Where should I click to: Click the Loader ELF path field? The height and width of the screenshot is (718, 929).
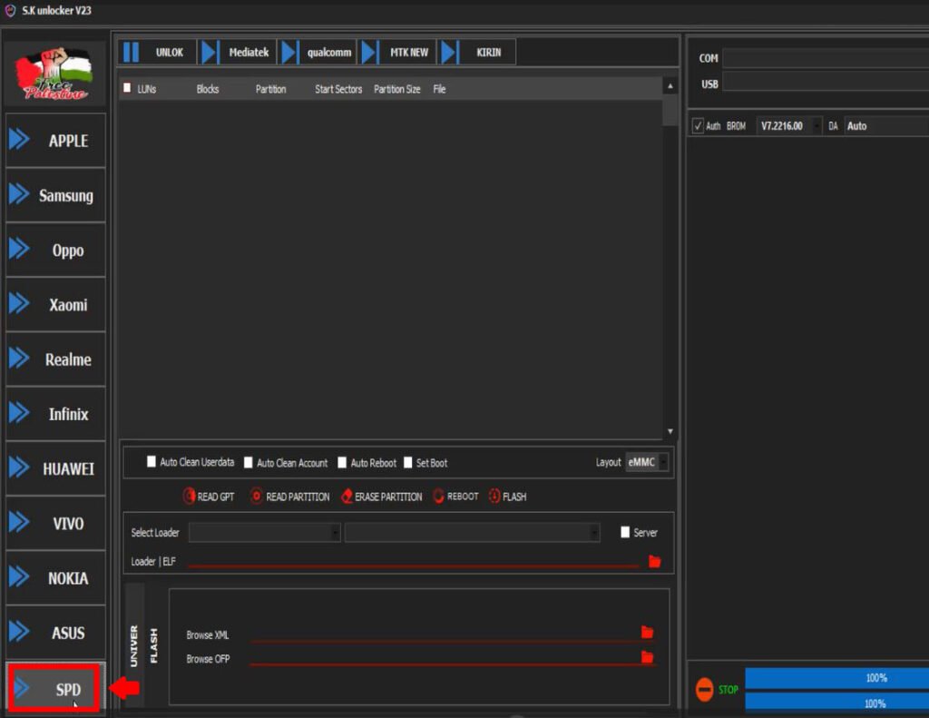(x=414, y=562)
